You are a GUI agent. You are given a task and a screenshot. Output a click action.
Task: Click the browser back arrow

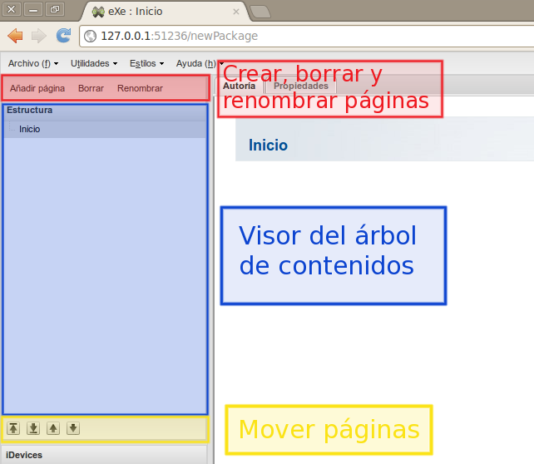click(15, 36)
